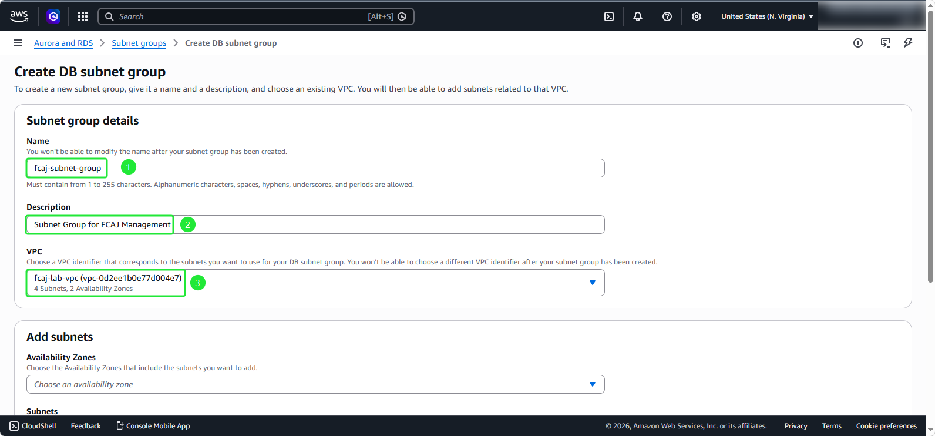Toggle the side navigation hamburger menu

pos(18,43)
